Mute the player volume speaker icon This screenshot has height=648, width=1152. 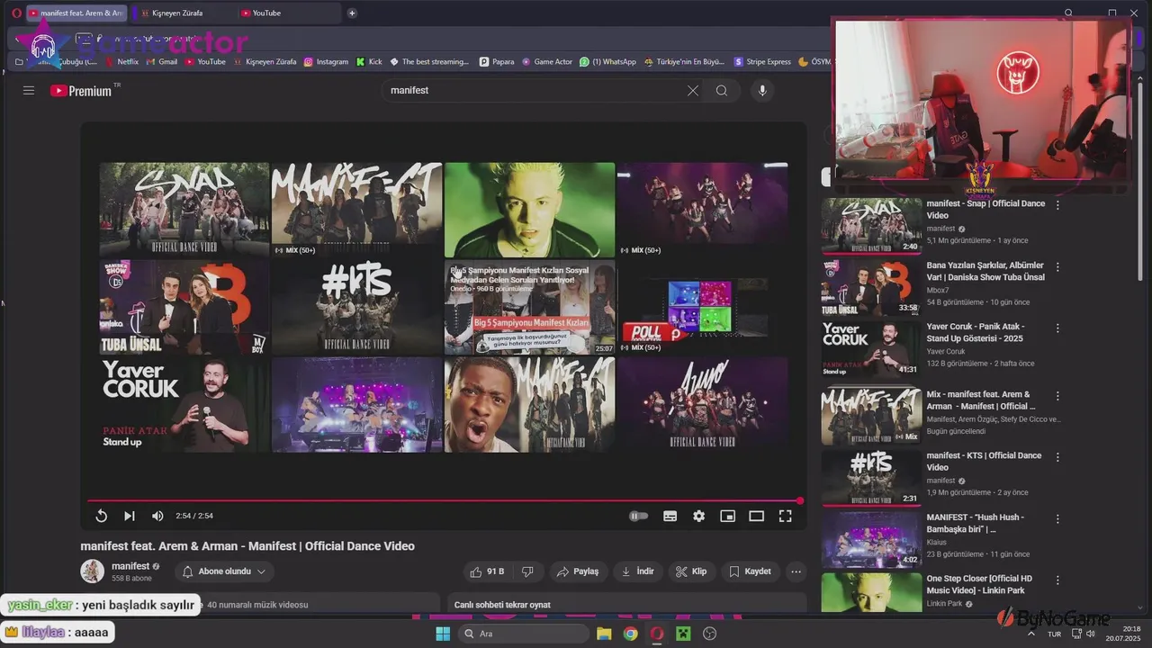click(x=157, y=516)
